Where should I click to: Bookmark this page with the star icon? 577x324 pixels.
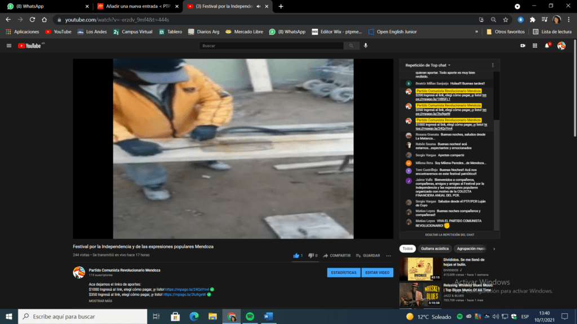pos(505,19)
